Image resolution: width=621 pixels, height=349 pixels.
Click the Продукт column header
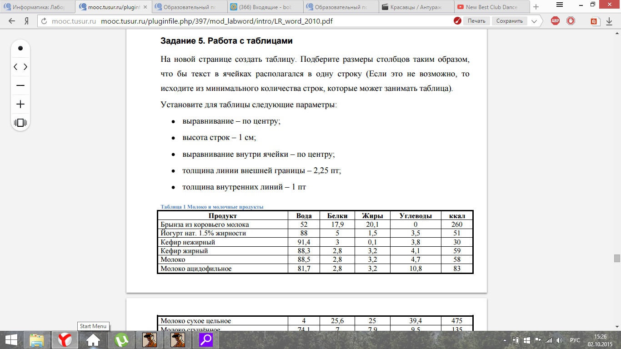coord(223,216)
